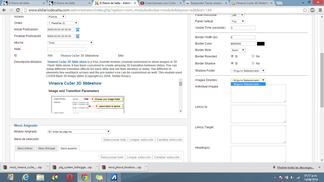Click the Visible Time seconds field
The image size is (324, 182).
coord(243,28)
